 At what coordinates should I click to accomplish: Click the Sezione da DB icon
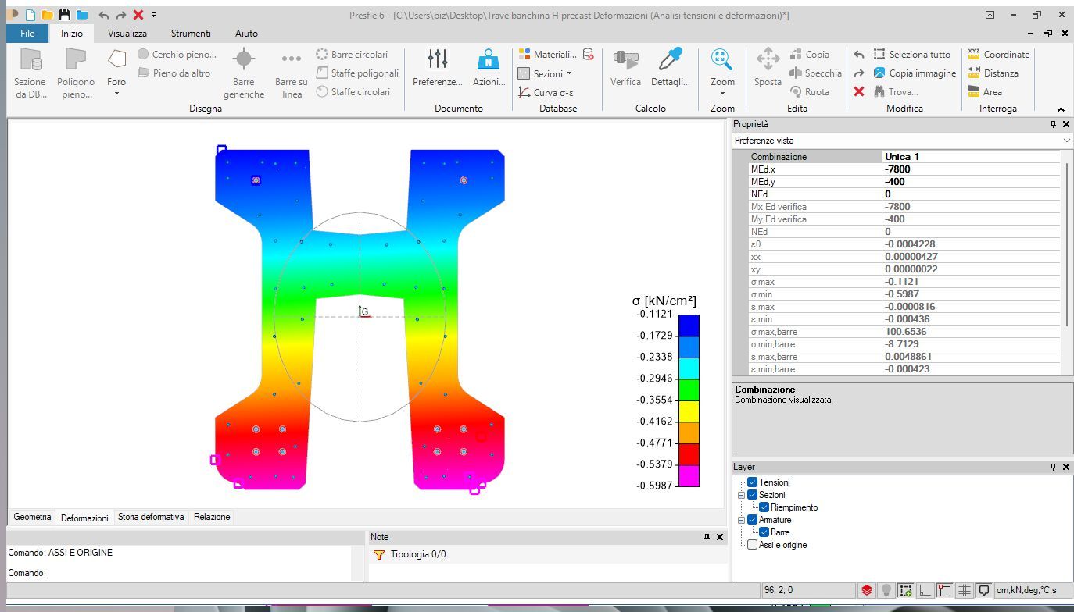tap(30, 60)
